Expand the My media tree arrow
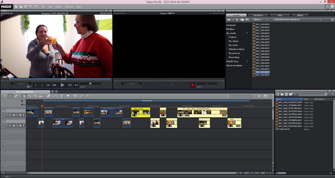The width and height of the screenshot is (335, 178). (247, 33)
